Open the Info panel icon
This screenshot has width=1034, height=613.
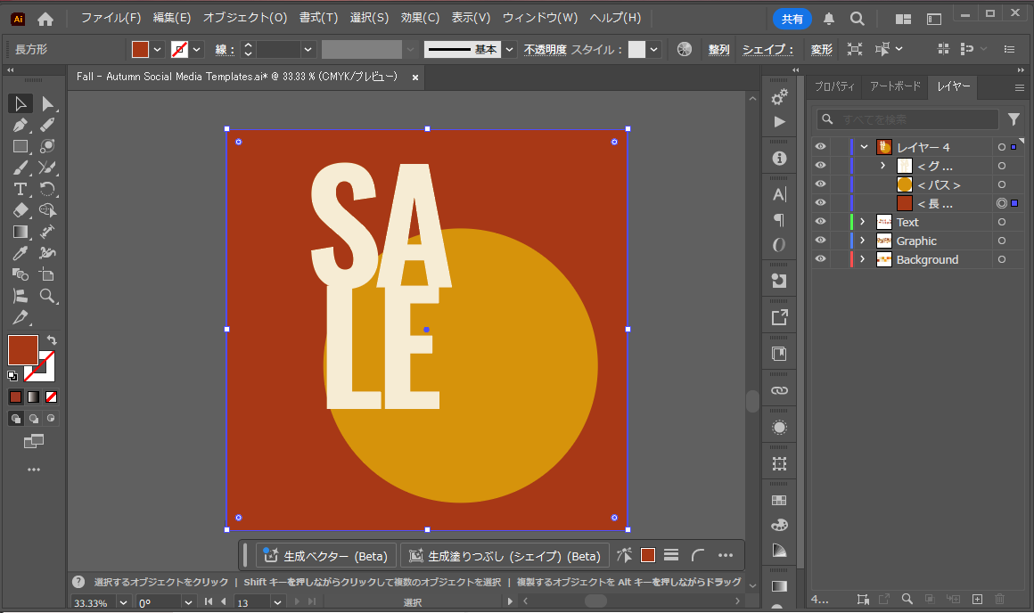click(x=779, y=159)
